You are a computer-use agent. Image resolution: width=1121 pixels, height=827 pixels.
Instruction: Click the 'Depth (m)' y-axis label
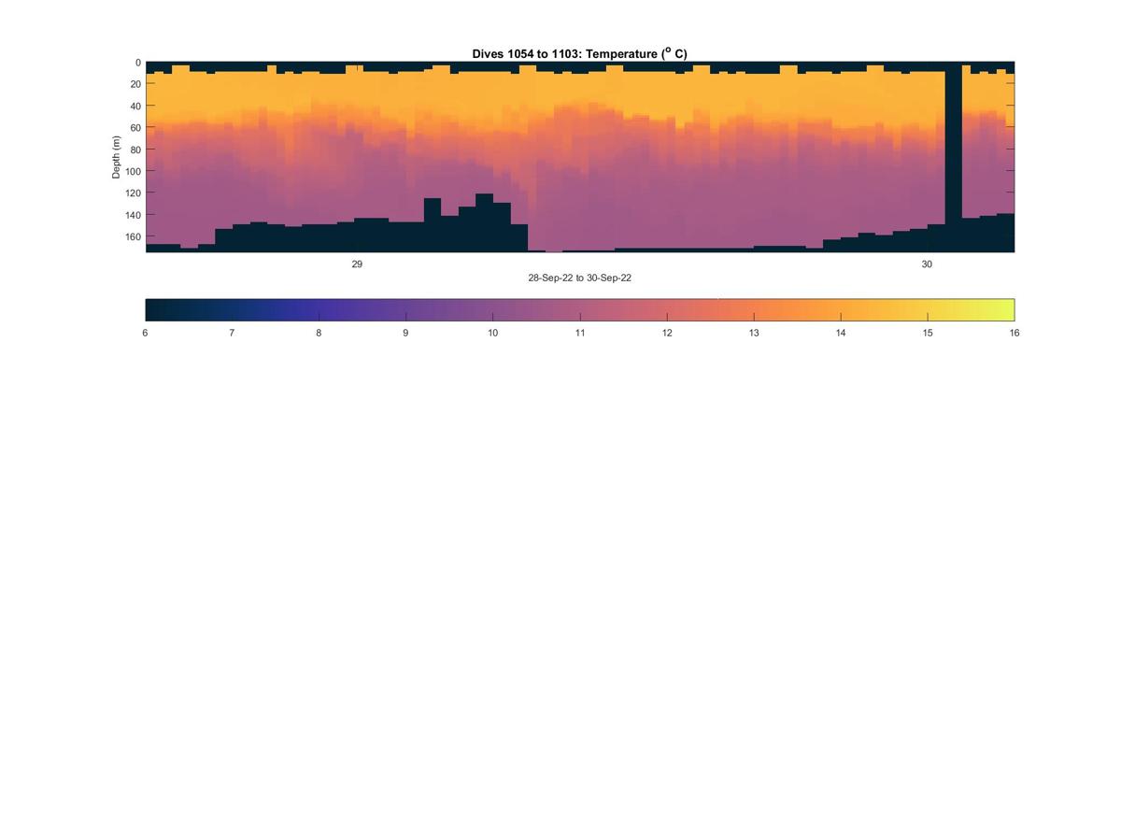point(117,157)
